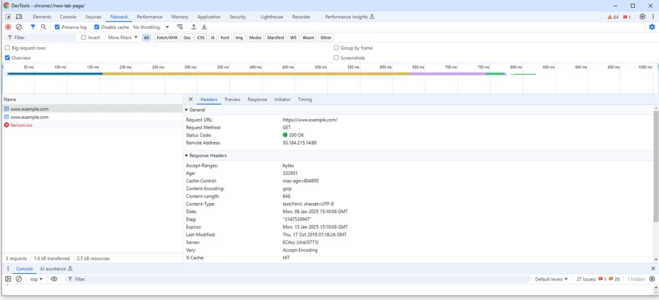The height and width of the screenshot is (300, 659).
Task: Click the Chrome icon in the title bar
Action: [x=7, y=5]
